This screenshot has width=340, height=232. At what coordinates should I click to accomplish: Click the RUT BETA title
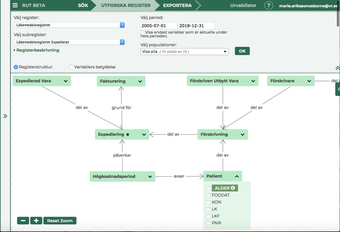(34, 5)
